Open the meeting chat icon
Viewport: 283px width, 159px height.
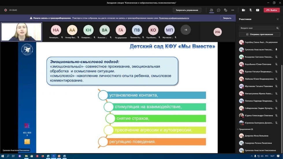coord(219,10)
